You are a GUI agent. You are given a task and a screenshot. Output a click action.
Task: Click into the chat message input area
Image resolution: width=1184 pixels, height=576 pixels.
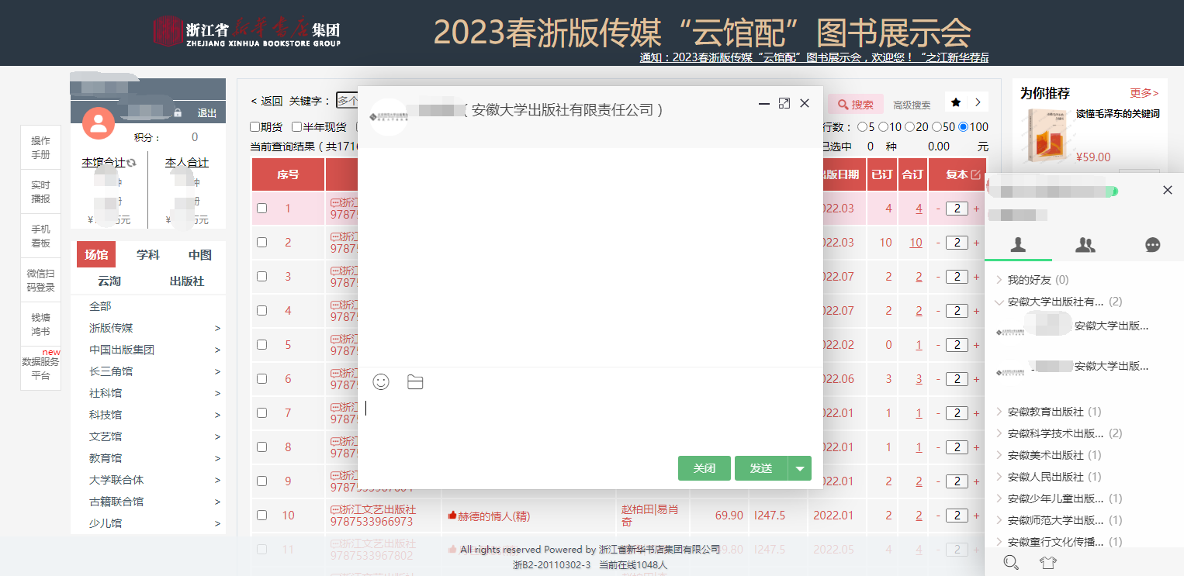(x=590, y=423)
